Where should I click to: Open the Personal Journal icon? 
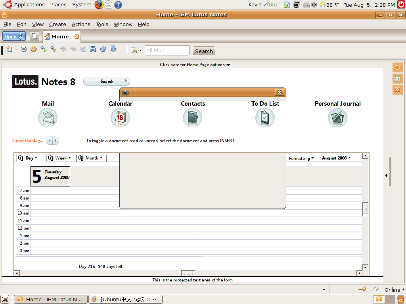(x=337, y=118)
